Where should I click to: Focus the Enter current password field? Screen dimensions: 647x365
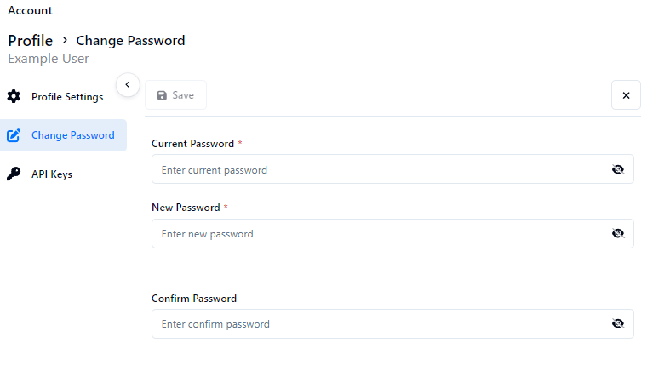[375, 169]
